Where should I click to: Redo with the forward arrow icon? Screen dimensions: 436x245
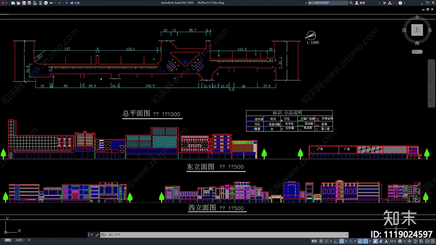click(59, 3)
